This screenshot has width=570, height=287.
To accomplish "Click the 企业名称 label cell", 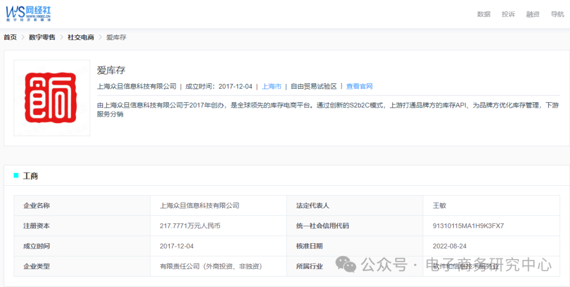I will pos(82,206).
